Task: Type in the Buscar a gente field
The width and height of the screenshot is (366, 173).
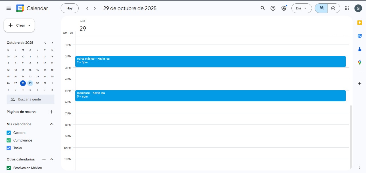Action: [x=31, y=99]
